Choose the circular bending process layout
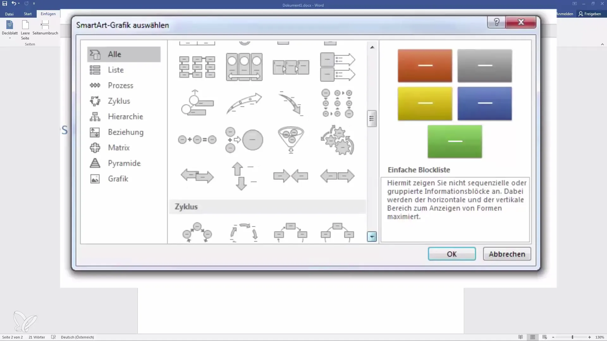 click(337, 103)
